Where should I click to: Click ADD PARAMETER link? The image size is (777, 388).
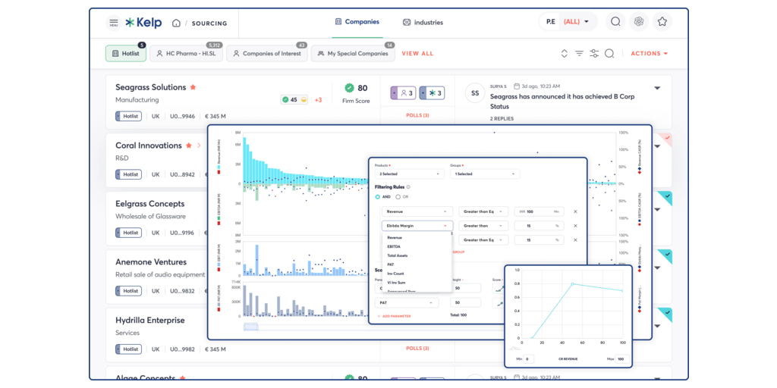pyautogui.click(x=395, y=316)
